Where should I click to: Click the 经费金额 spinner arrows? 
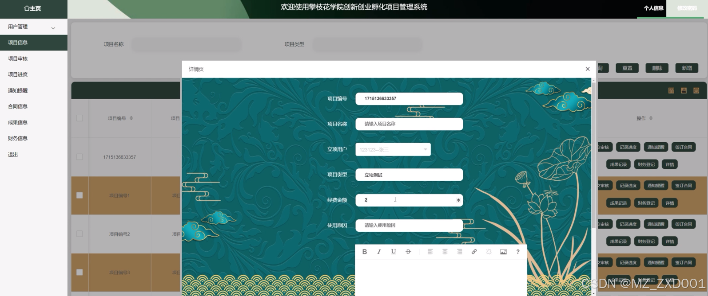[x=458, y=200]
